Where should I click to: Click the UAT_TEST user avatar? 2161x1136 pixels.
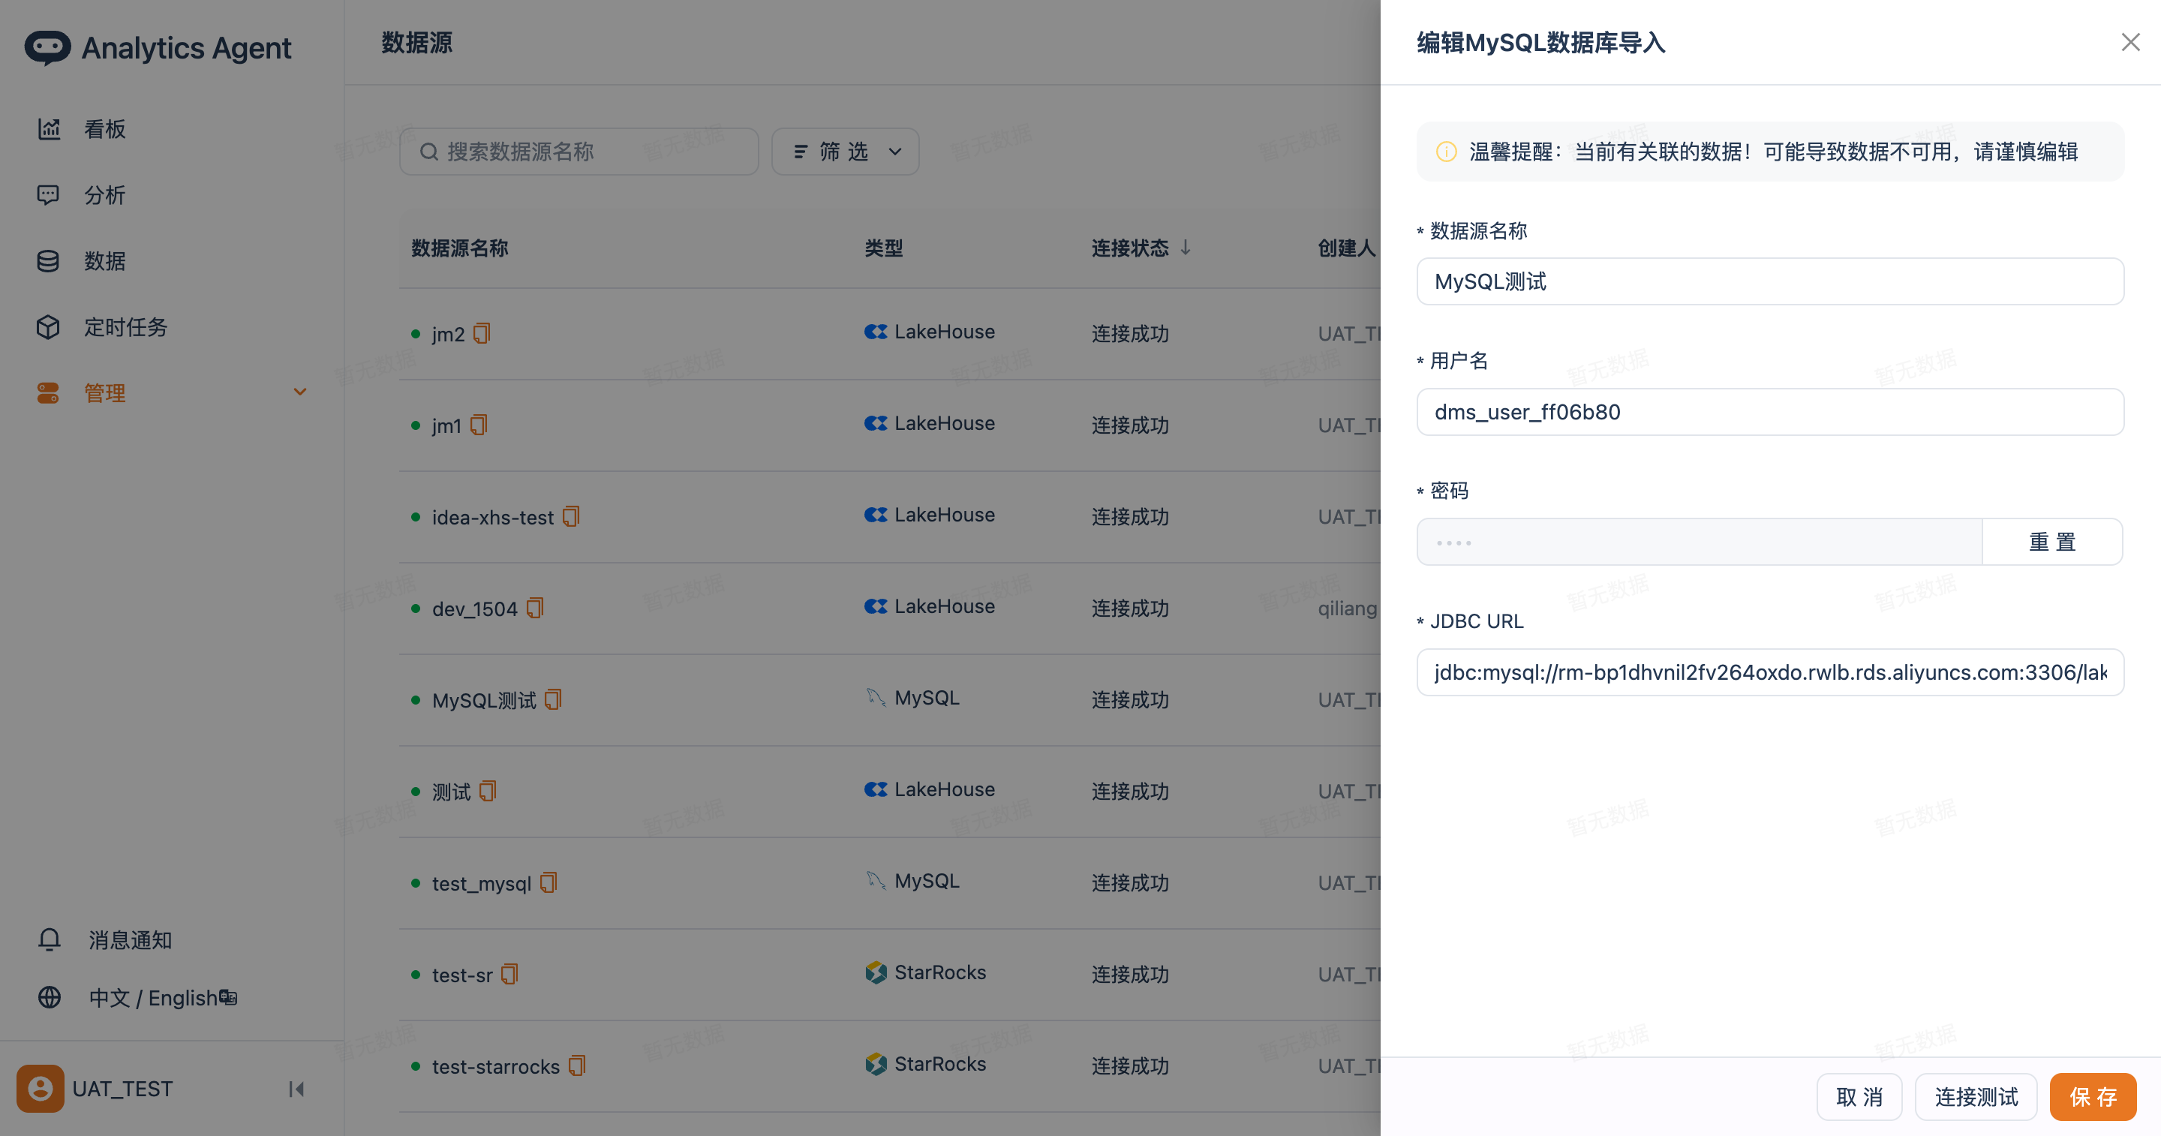coord(41,1089)
